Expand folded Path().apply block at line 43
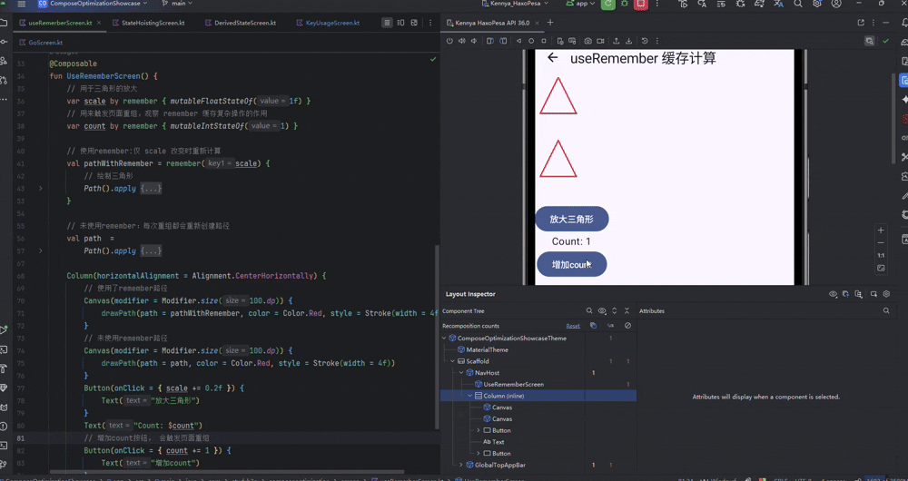Screen dimensions: 908x481 [x=40, y=189]
